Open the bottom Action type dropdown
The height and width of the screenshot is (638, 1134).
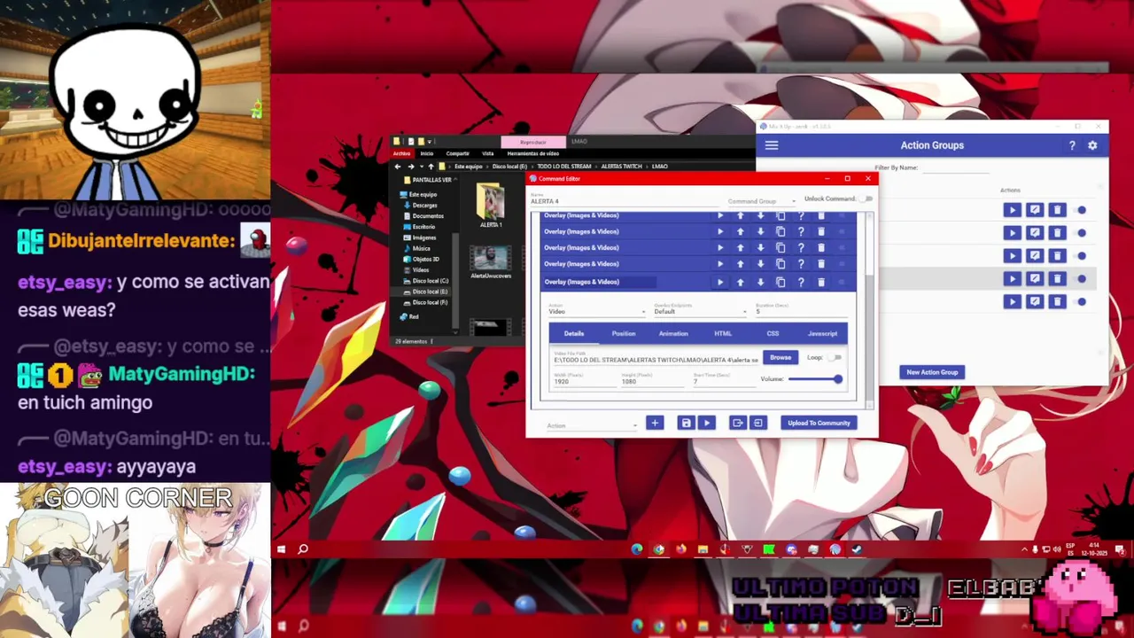coord(592,425)
